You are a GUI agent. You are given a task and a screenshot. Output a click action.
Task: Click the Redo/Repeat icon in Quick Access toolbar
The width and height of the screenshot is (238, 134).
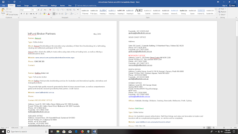(x=15, y=2)
